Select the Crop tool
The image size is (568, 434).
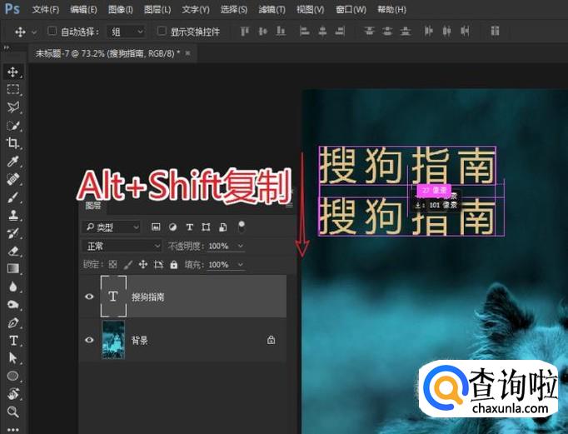pyautogui.click(x=13, y=143)
